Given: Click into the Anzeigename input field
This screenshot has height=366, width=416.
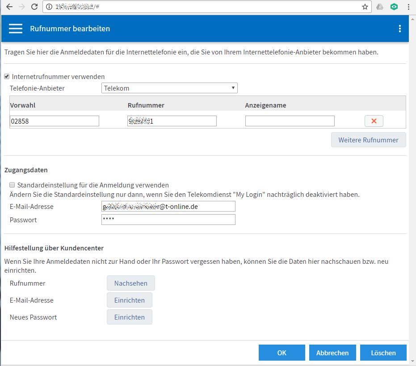Looking at the screenshot, I should 290,121.
